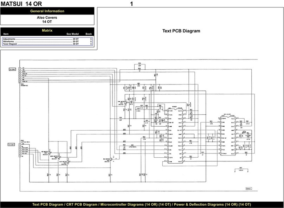
Task: Open Microcontroller Diagrams (14 OR) link
Action: [129, 204]
